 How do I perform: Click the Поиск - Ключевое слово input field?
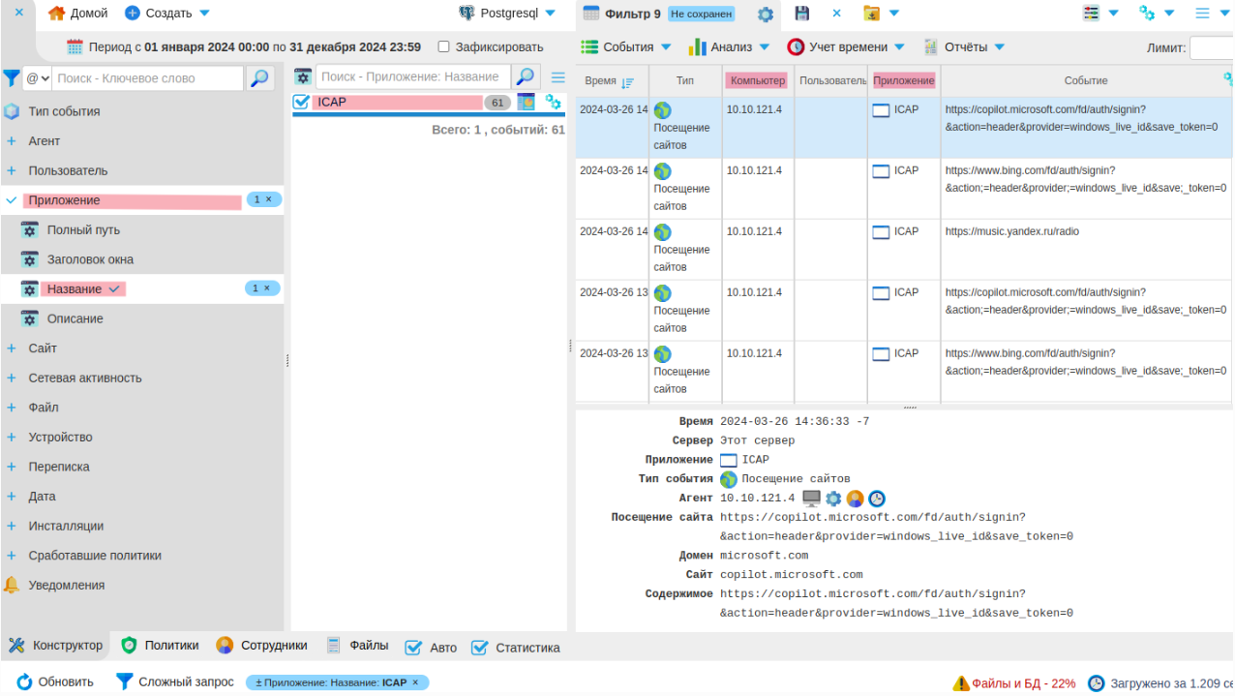[x=147, y=78]
